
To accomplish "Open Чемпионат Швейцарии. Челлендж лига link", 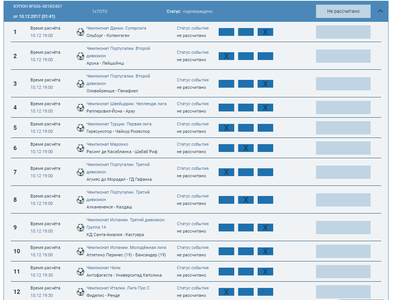I will 126,104.
